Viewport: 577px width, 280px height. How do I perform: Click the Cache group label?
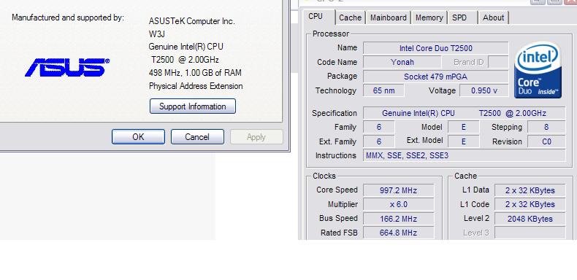point(465,176)
